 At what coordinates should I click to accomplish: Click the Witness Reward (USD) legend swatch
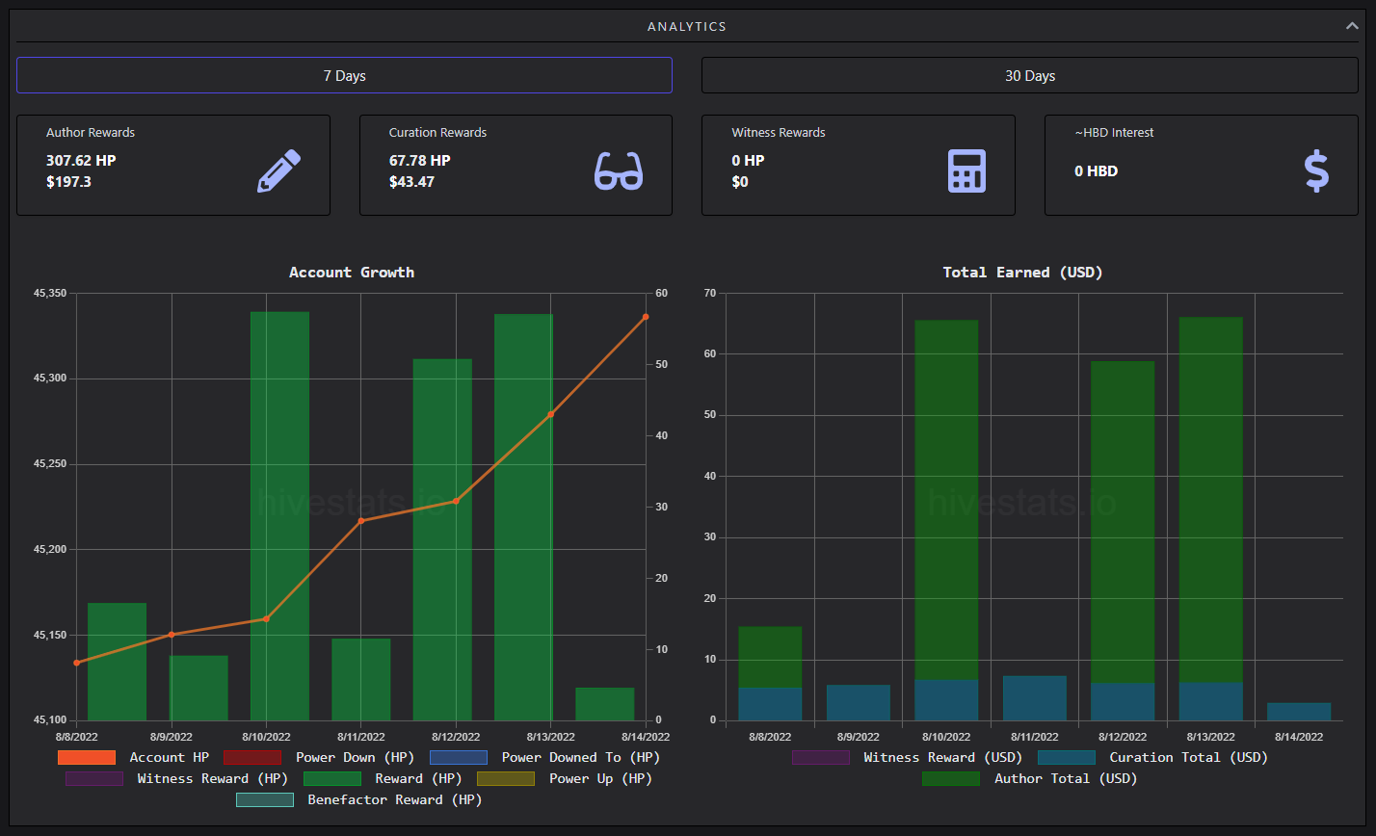click(x=821, y=758)
